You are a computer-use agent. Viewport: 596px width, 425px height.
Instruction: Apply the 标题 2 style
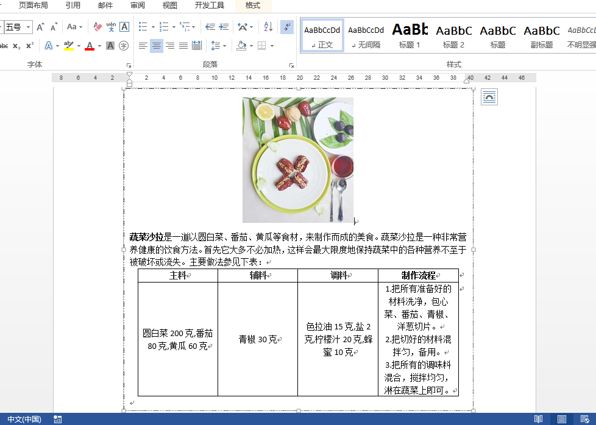pos(454,35)
